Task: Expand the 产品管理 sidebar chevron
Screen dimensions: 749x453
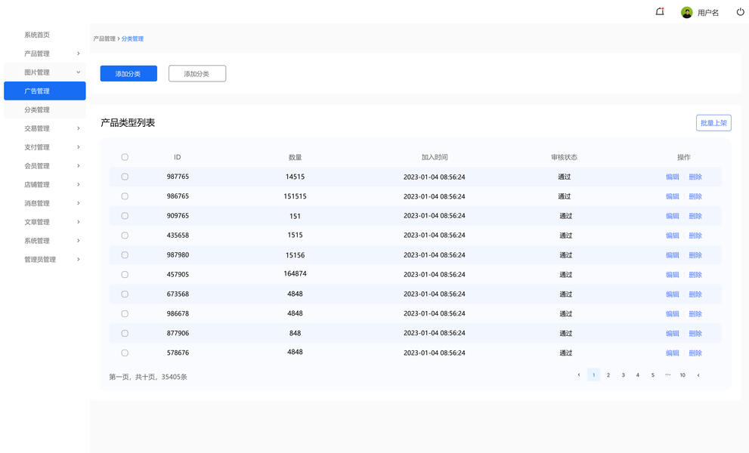Action: (79, 54)
